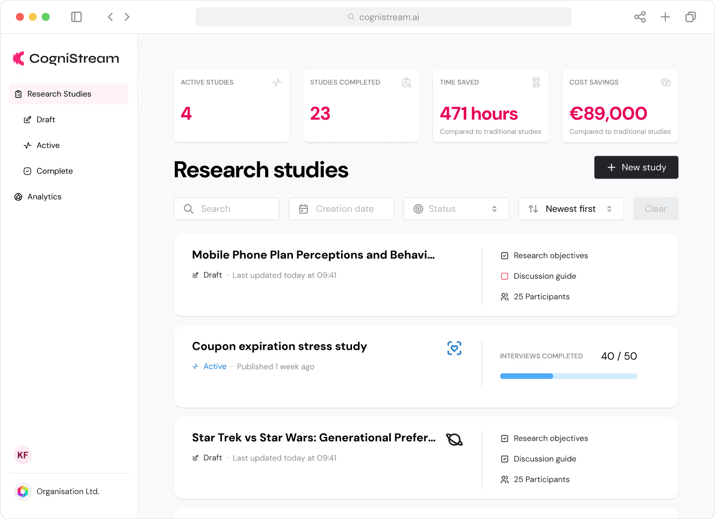Click the KF user avatar
Screen dimensions: 715x519
tap(23, 455)
